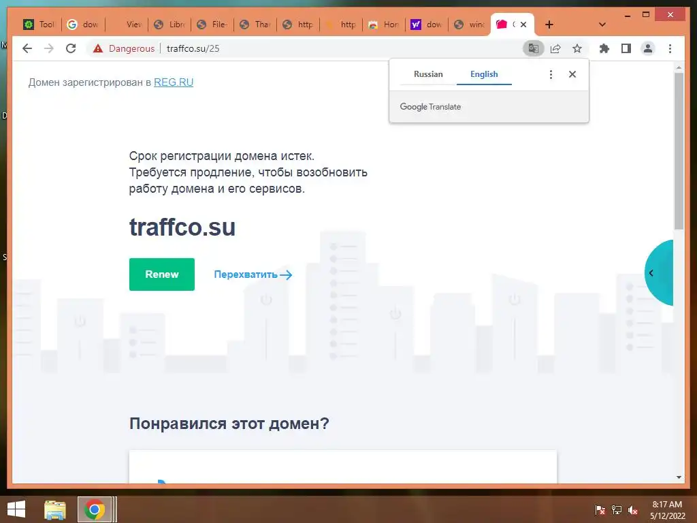697x523 pixels.
Task: Open a new browser tab
Action: pyautogui.click(x=549, y=25)
